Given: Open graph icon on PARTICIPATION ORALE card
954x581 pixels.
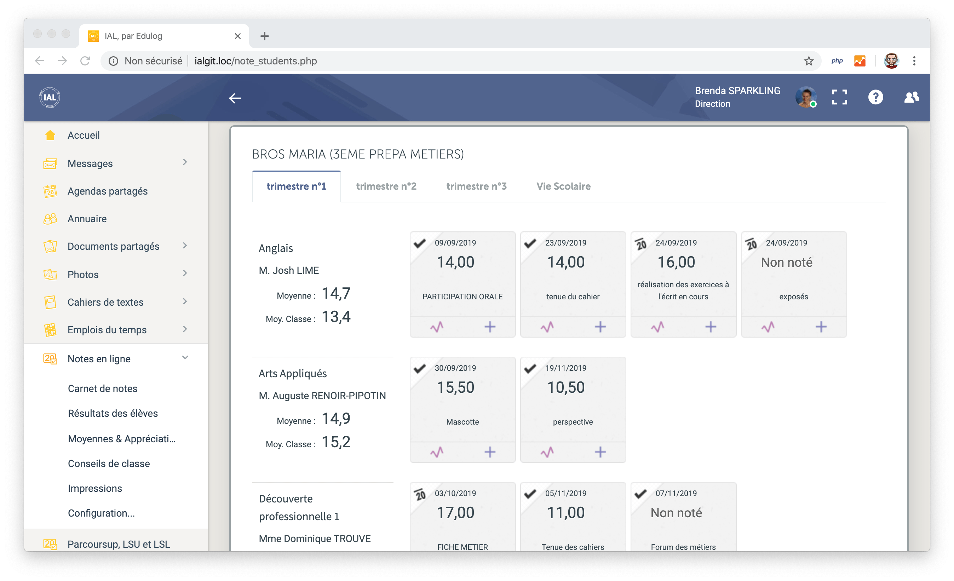Looking at the screenshot, I should pos(436,327).
